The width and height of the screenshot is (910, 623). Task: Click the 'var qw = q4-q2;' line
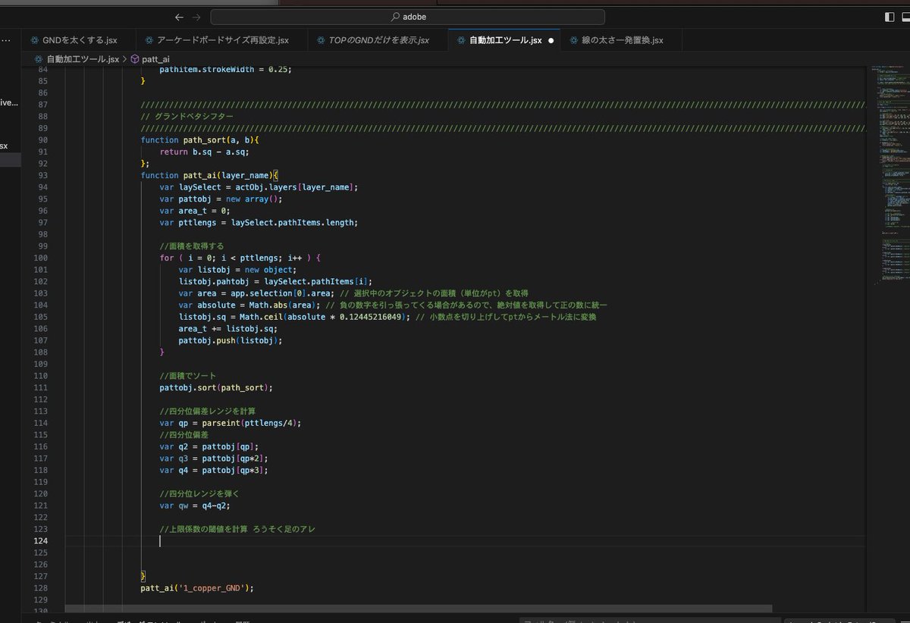pyautogui.click(x=196, y=506)
